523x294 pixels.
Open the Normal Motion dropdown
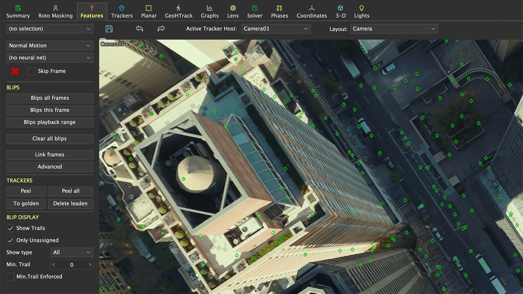[50, 45]
